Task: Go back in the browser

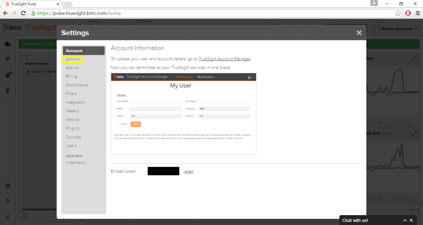Action: [x=5, y=13]
